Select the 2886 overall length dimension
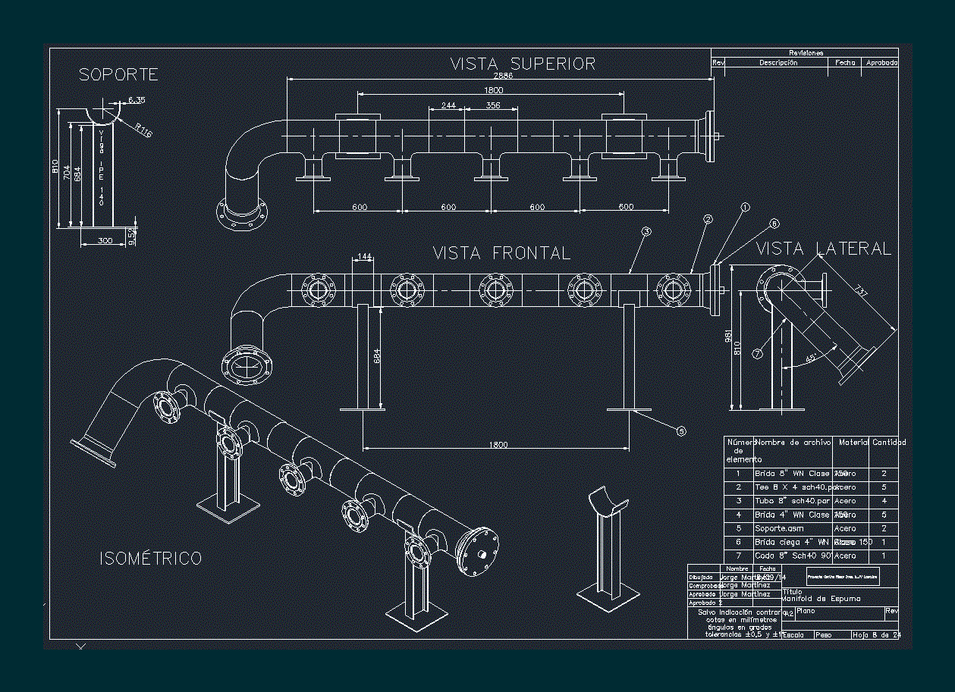The width and height of the screenshot is (955, 692). pyautogui.click(x=503, y=76)
